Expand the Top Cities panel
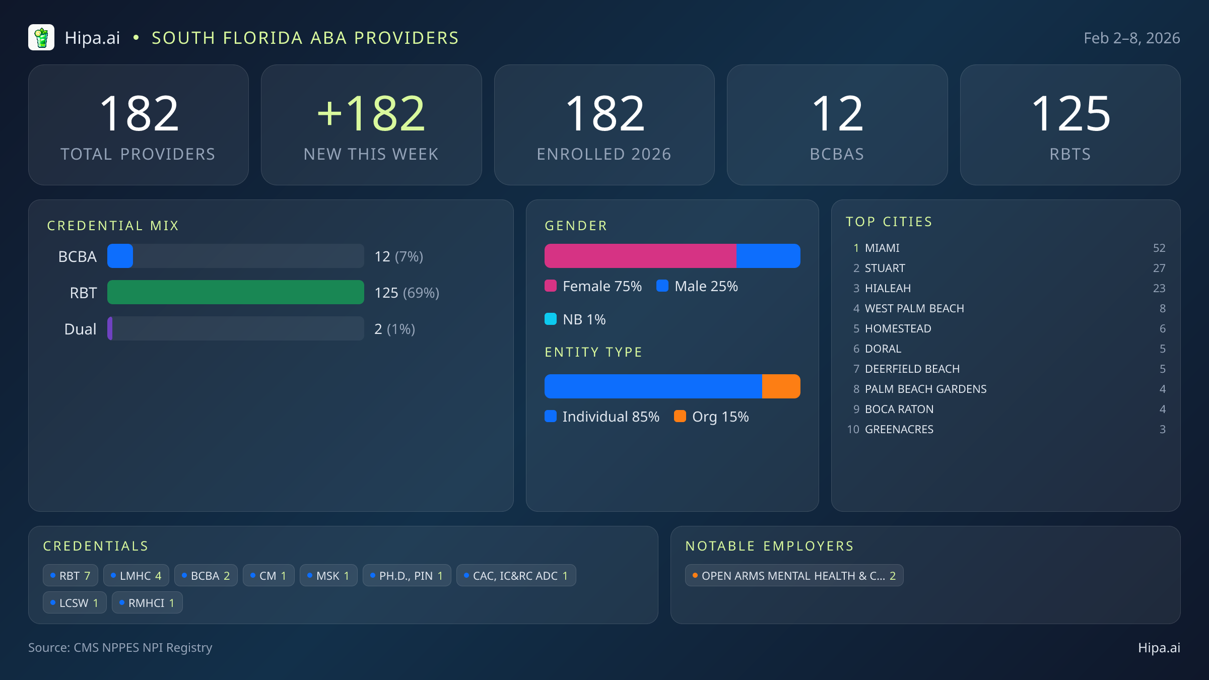 click(889, 221)
